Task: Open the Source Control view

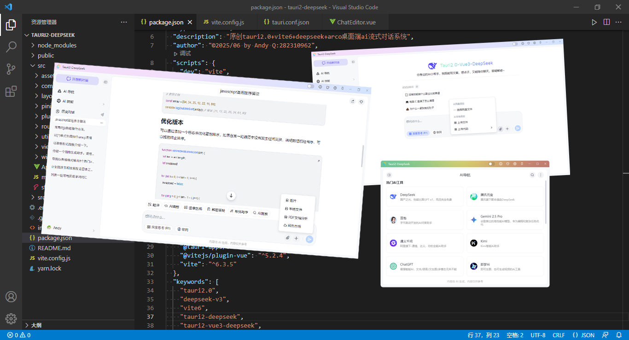Action: tap(11, 69)
